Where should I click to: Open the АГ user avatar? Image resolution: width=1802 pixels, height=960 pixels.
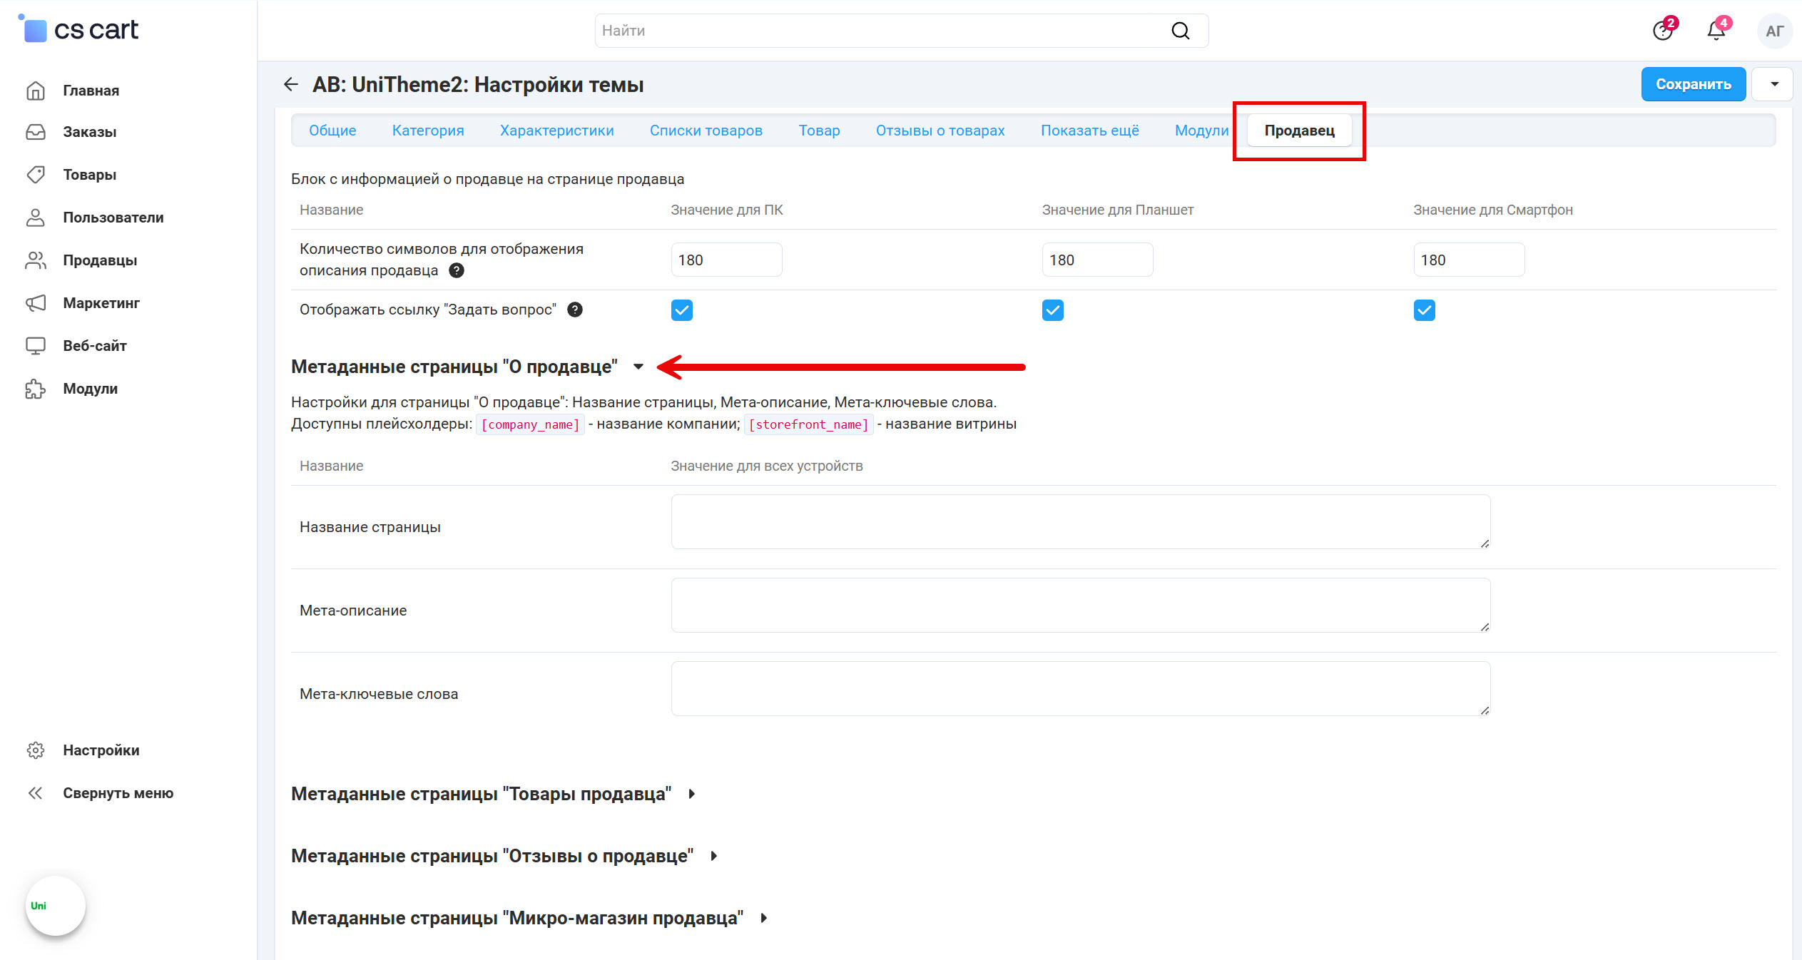pyautogui.click(x=1774, y=31)
